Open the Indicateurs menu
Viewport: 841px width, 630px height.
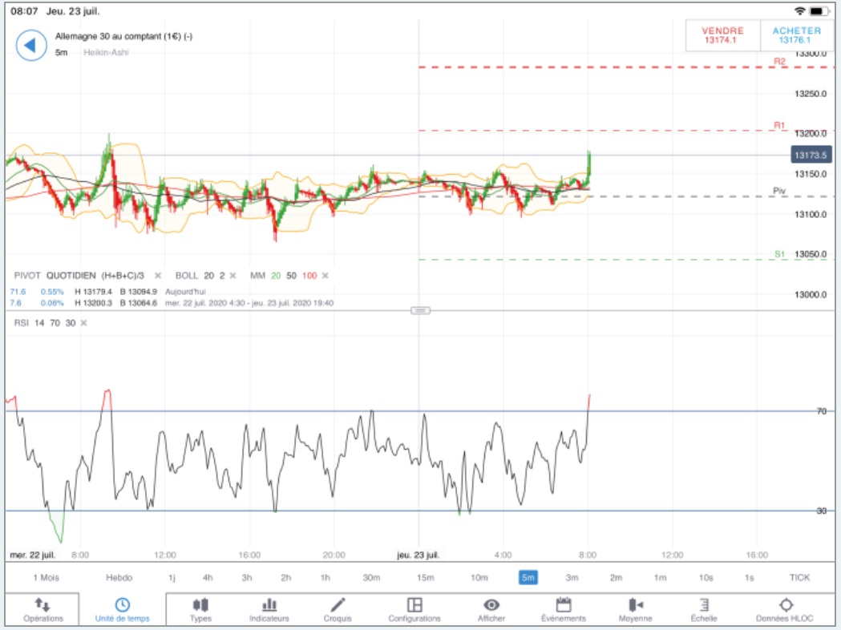coord(269,610)
